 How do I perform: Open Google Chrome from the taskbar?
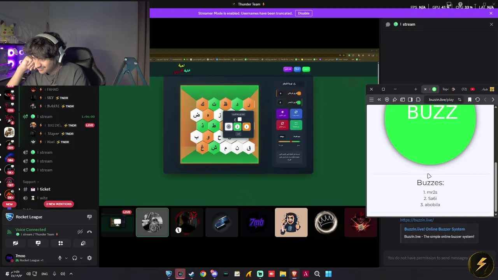click(203, 274)
